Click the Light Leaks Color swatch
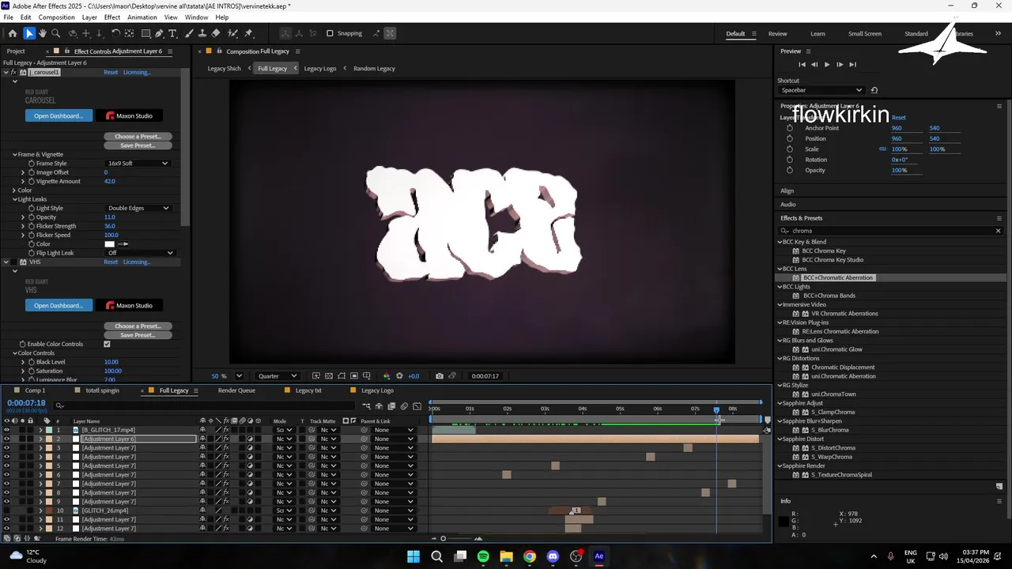 click(x=109, y=244)
